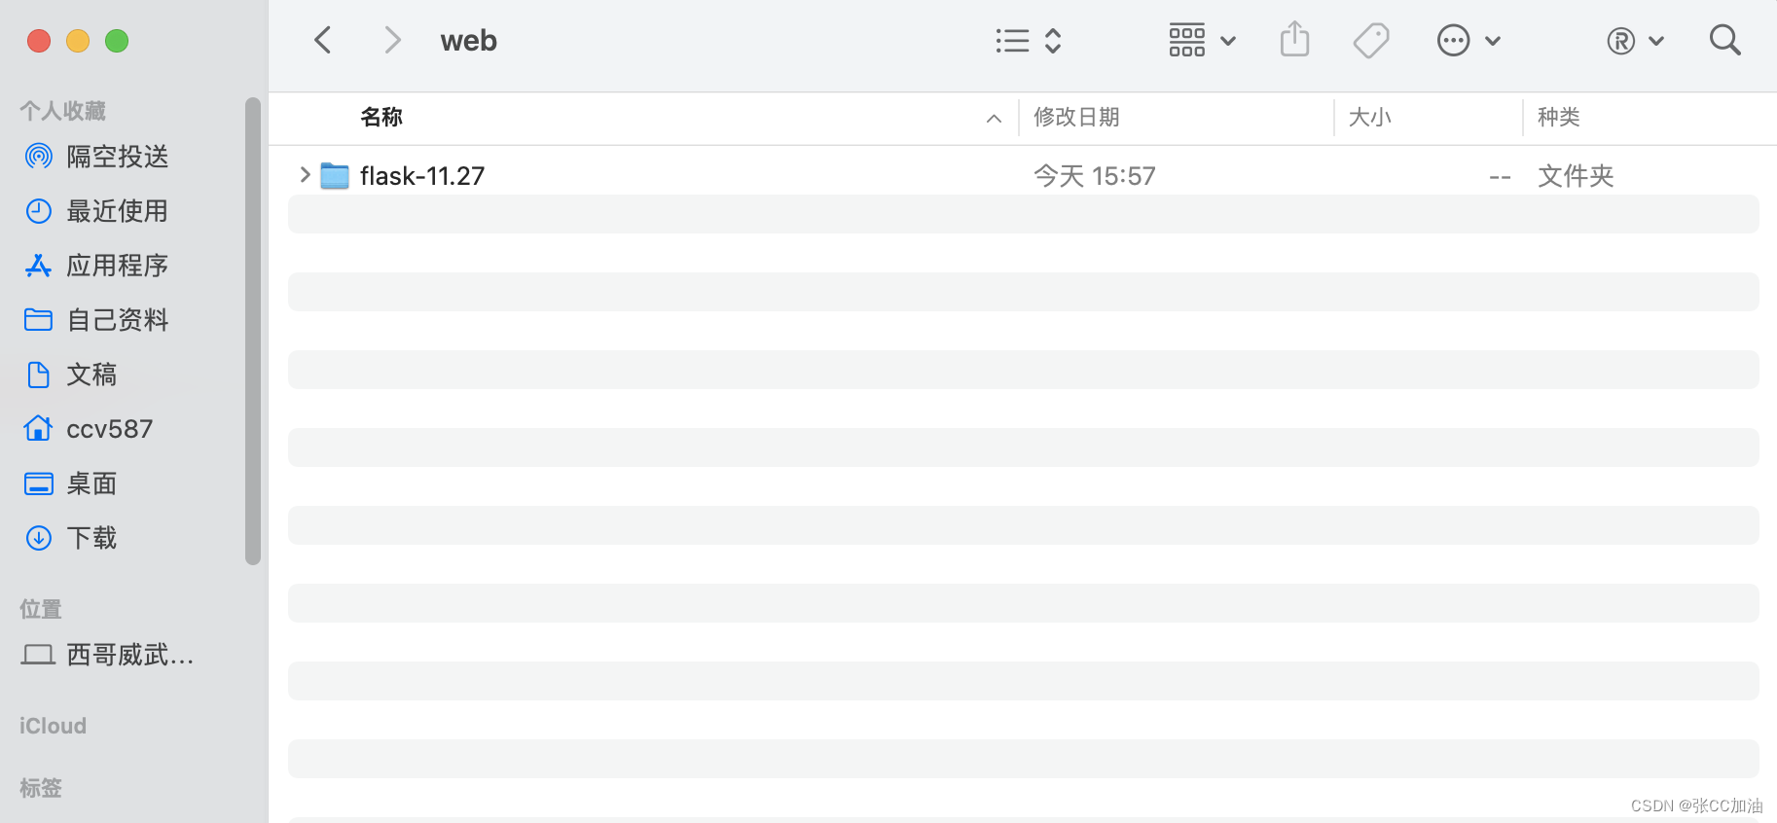Viewport: 1777px width, 823px height.
Task: Click the sidebar vertical scrollbar
Action: tap(253, 331)
